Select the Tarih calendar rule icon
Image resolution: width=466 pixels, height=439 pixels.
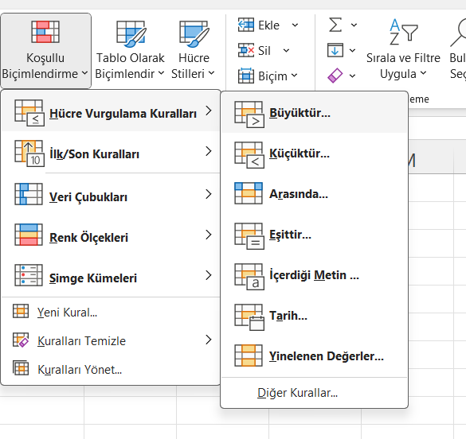[x=249, y=317]
